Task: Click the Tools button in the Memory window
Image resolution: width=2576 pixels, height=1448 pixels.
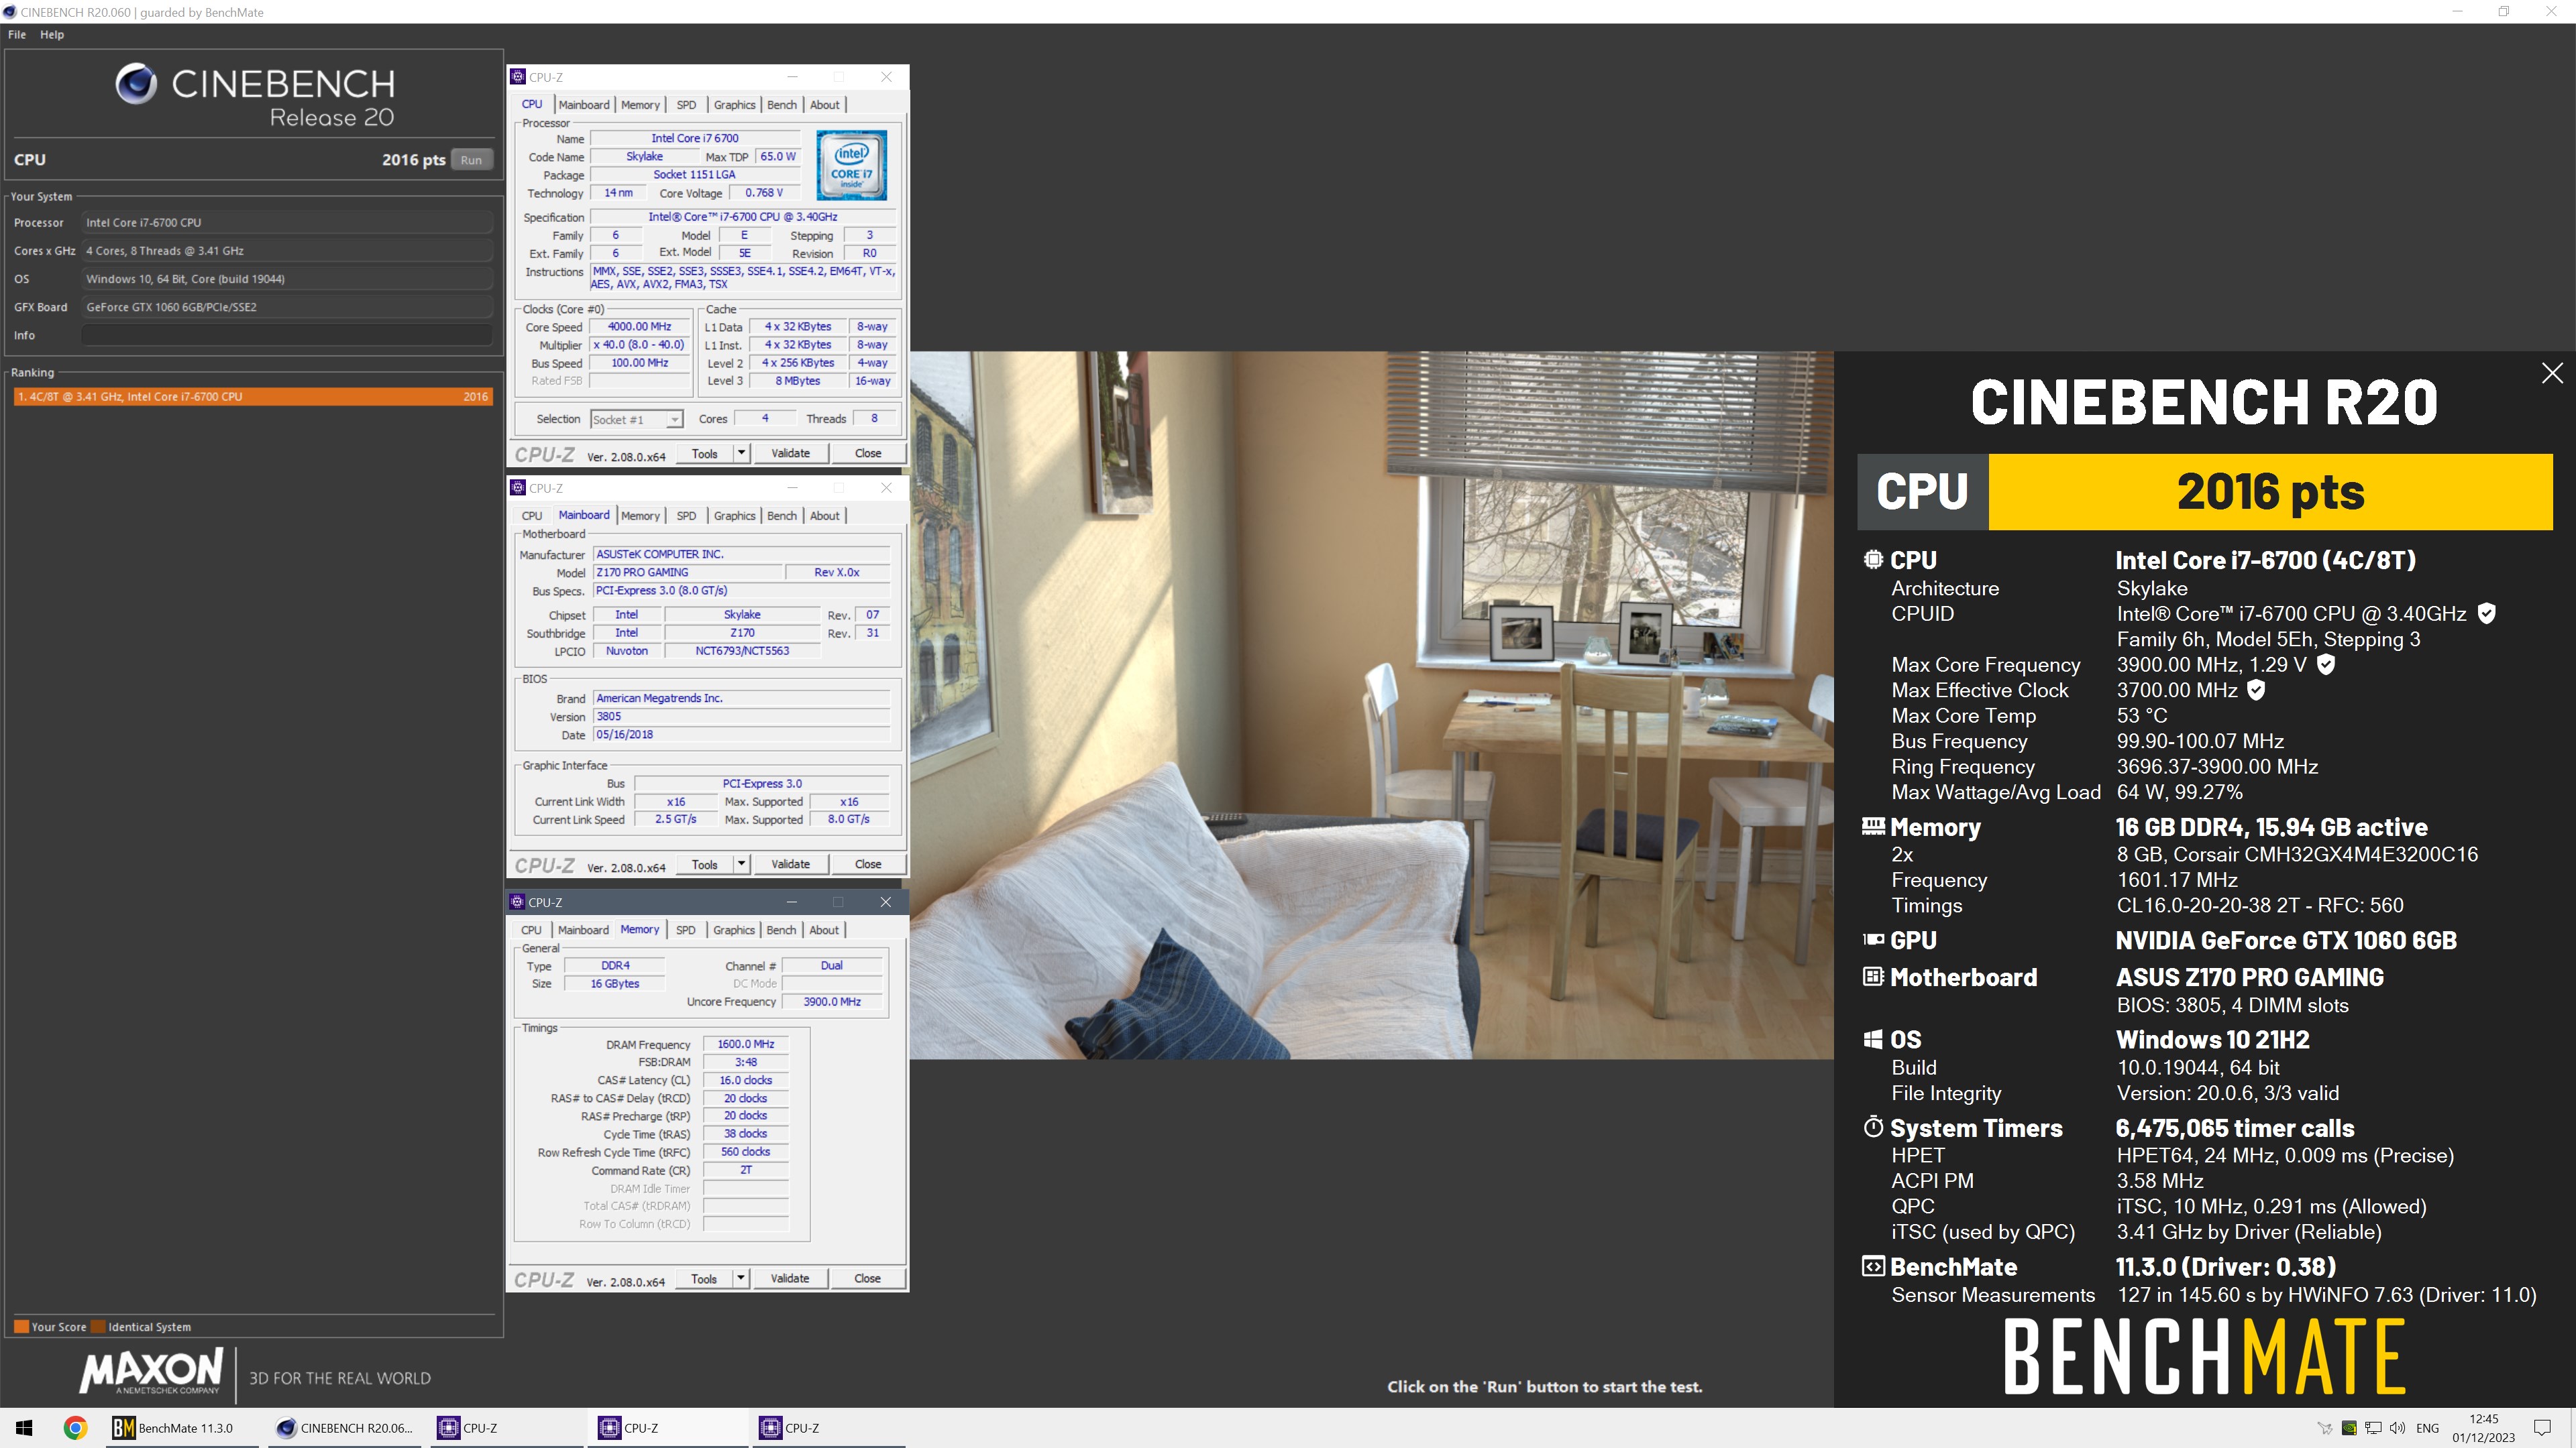Action: tap(704, 1278)
